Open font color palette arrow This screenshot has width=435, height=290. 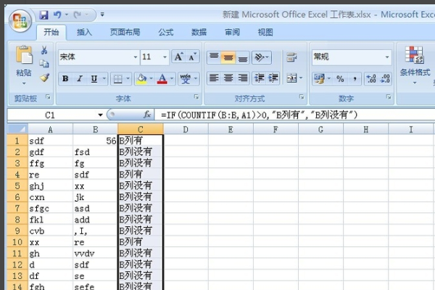point(172,79)
